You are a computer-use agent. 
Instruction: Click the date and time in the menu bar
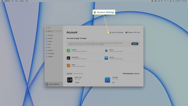(x=181, y=1)
